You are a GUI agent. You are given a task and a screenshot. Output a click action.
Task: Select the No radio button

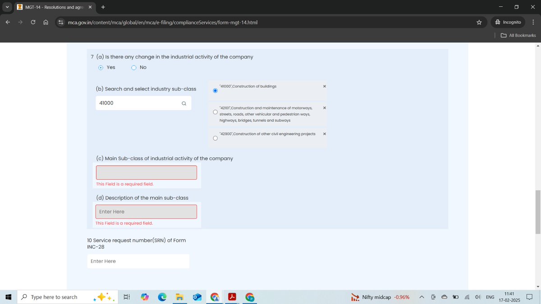click(x=134, y=68)
